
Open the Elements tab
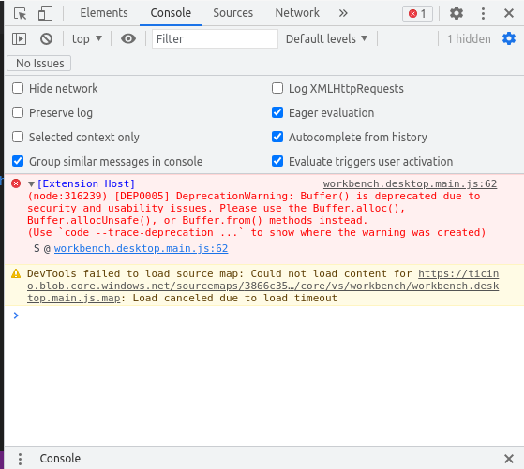104,13
